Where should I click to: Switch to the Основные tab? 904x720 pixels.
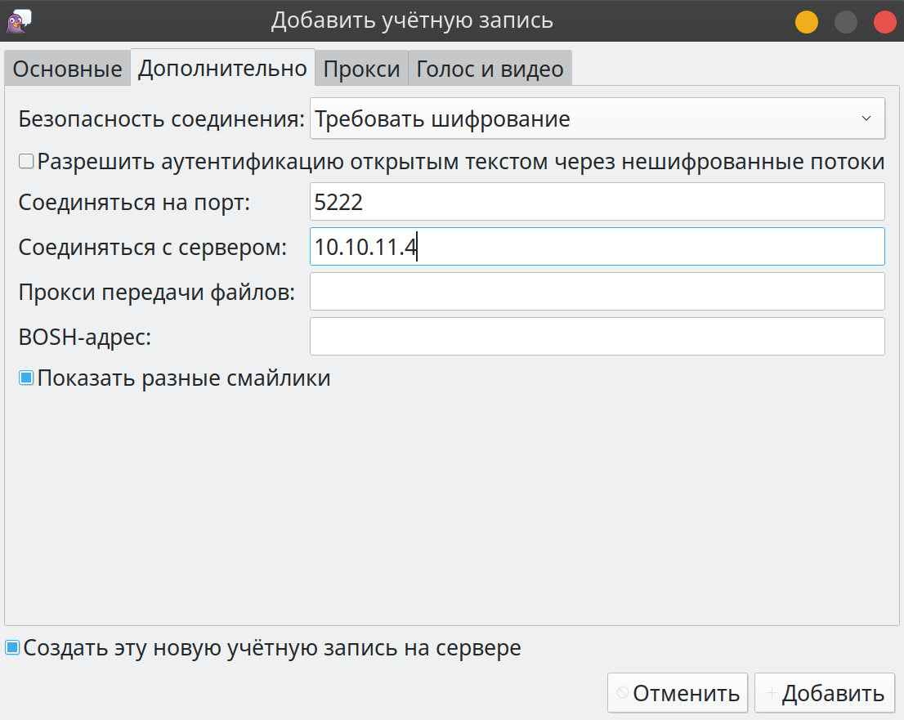coord(67,69)
